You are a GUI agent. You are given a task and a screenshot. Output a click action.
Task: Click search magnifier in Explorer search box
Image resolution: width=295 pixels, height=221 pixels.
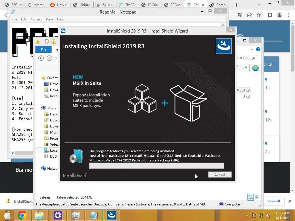tap(254, 58)
